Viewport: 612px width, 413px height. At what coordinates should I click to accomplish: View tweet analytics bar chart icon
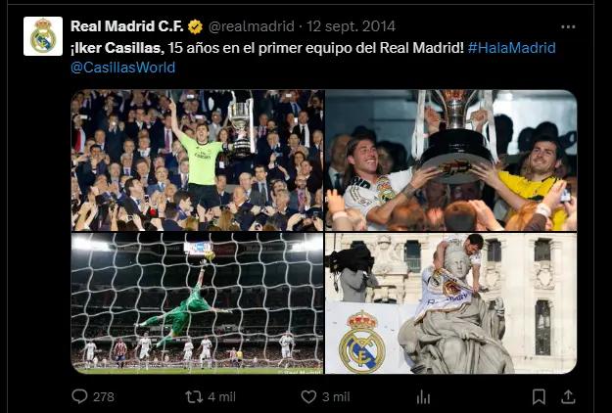423,397
